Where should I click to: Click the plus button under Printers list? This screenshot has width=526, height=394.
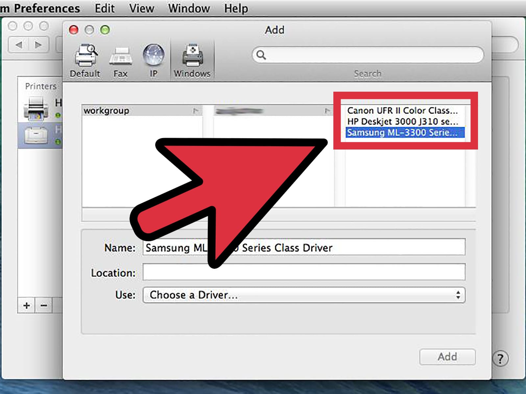(27, 306)
